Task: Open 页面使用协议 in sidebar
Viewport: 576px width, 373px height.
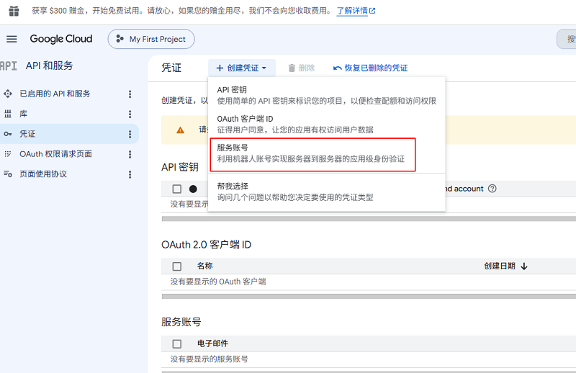Action: pos(43,174)
